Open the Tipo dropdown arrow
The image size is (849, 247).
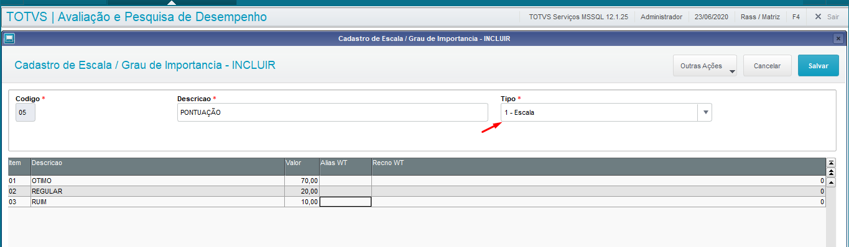tap(705, 112)
